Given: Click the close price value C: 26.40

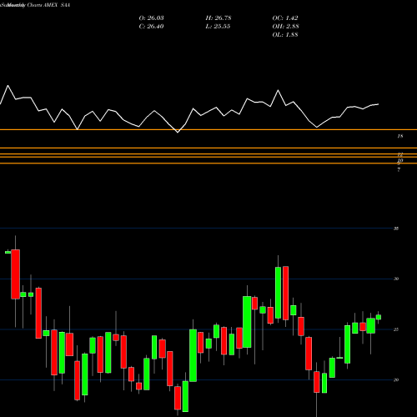Looking at the screenshot, I should [151, 27].
